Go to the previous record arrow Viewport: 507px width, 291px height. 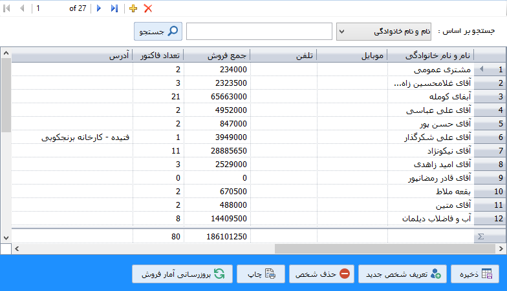pos(23,8)
